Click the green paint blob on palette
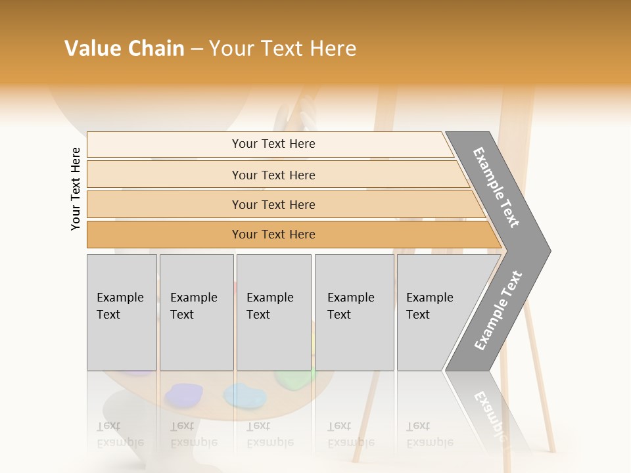This screenshot has height=473, width=631. coord(294,377)
